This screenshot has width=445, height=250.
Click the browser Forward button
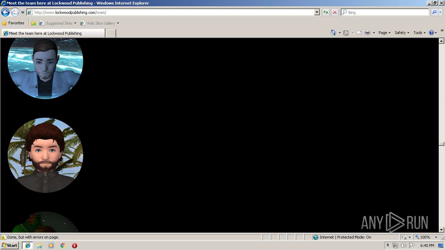click(15, 12)
